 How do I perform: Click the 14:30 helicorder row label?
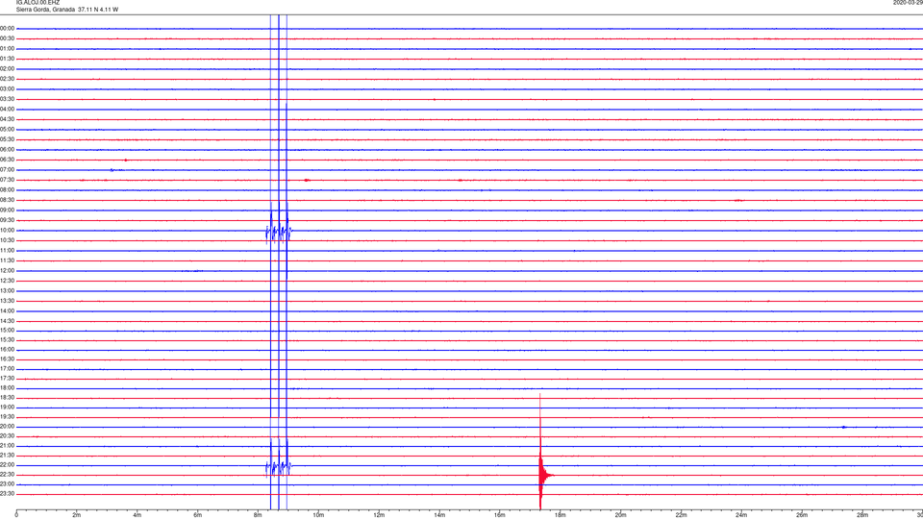tap(8, 321)
